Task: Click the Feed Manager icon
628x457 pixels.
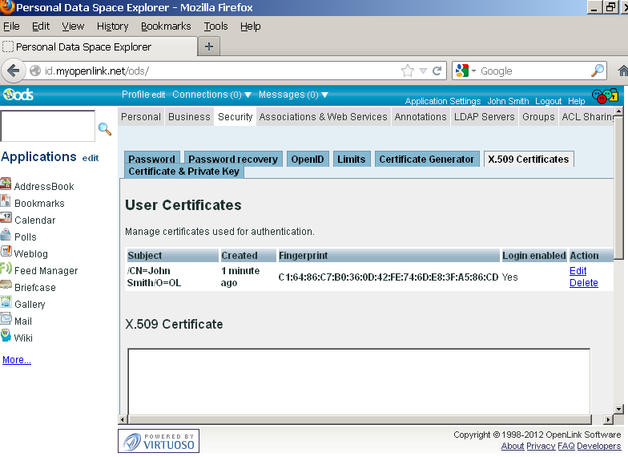Action: (6, 269)
